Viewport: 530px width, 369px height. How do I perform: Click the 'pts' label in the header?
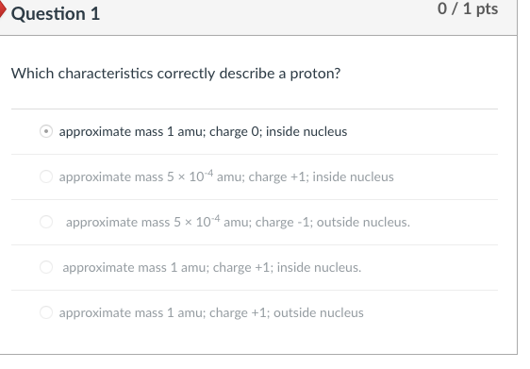(487, 9)
